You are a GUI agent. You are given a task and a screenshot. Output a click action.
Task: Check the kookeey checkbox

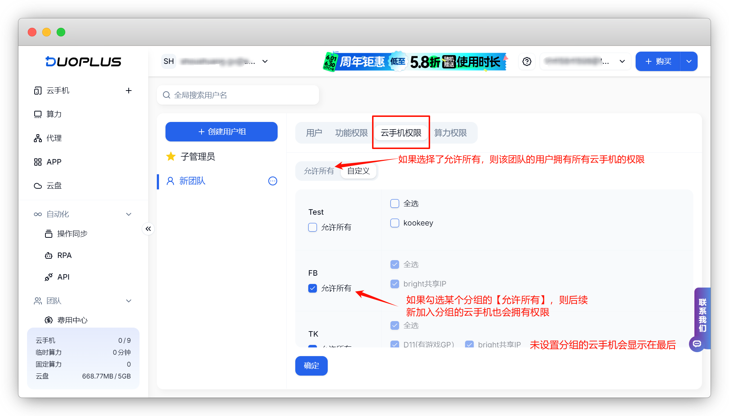point(395,223)
